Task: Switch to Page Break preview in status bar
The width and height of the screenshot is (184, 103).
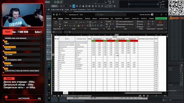Action: coord(147,96)
